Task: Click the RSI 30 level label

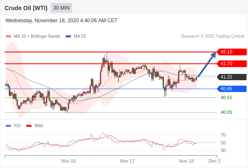Action: (x=223, y=150)
